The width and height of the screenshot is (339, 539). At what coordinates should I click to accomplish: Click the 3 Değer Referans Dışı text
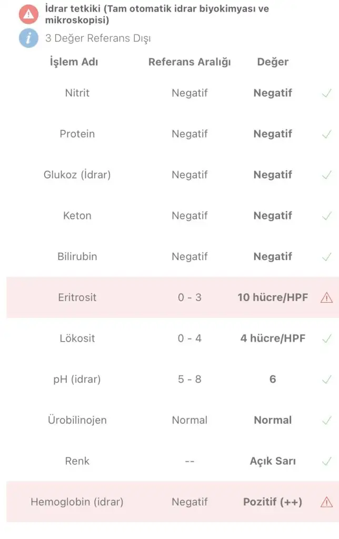98,38
